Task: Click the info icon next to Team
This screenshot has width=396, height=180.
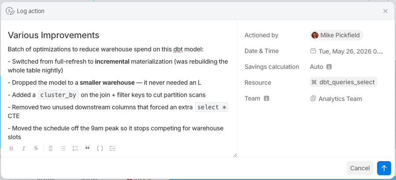Action: tap(266, 98)
